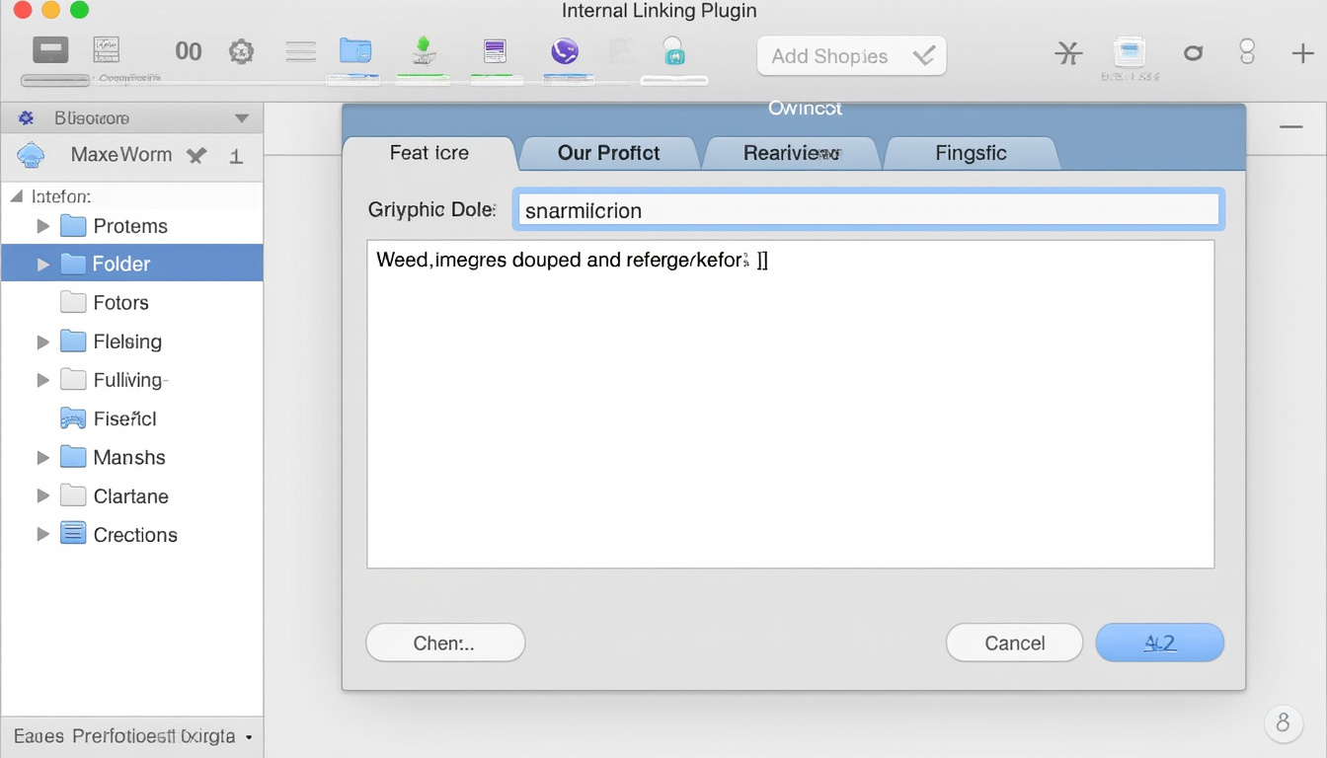Select the Protems tree item

pos(131,226)
